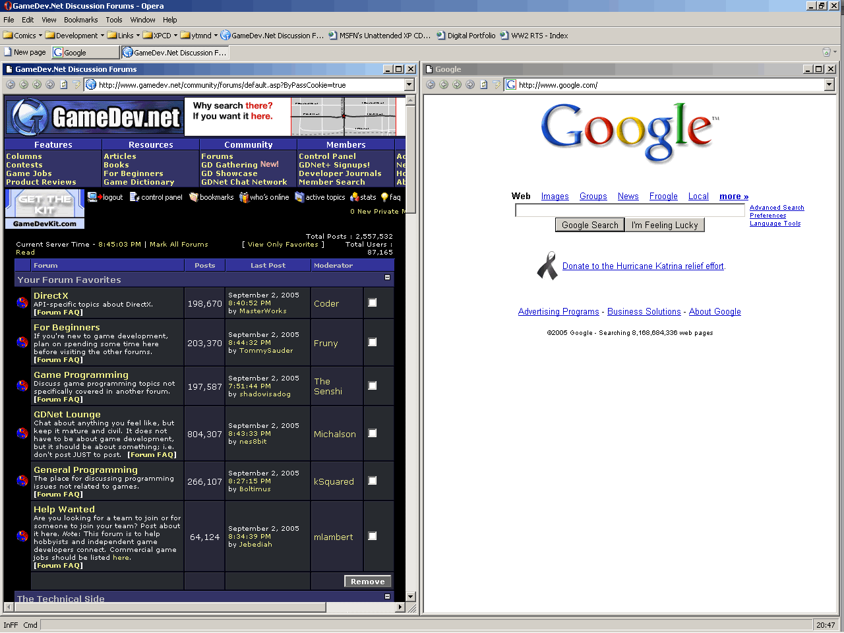Image resolution: width=844 pixels, height=633 pixels.
Task: Click the Google Search button
Action: (x=589, y=225)
